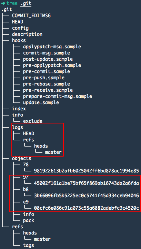The width and height of the screenshot is (141, 249).
Task: Select object hash starting with 3b66096fb5
Action: point(87,196)
